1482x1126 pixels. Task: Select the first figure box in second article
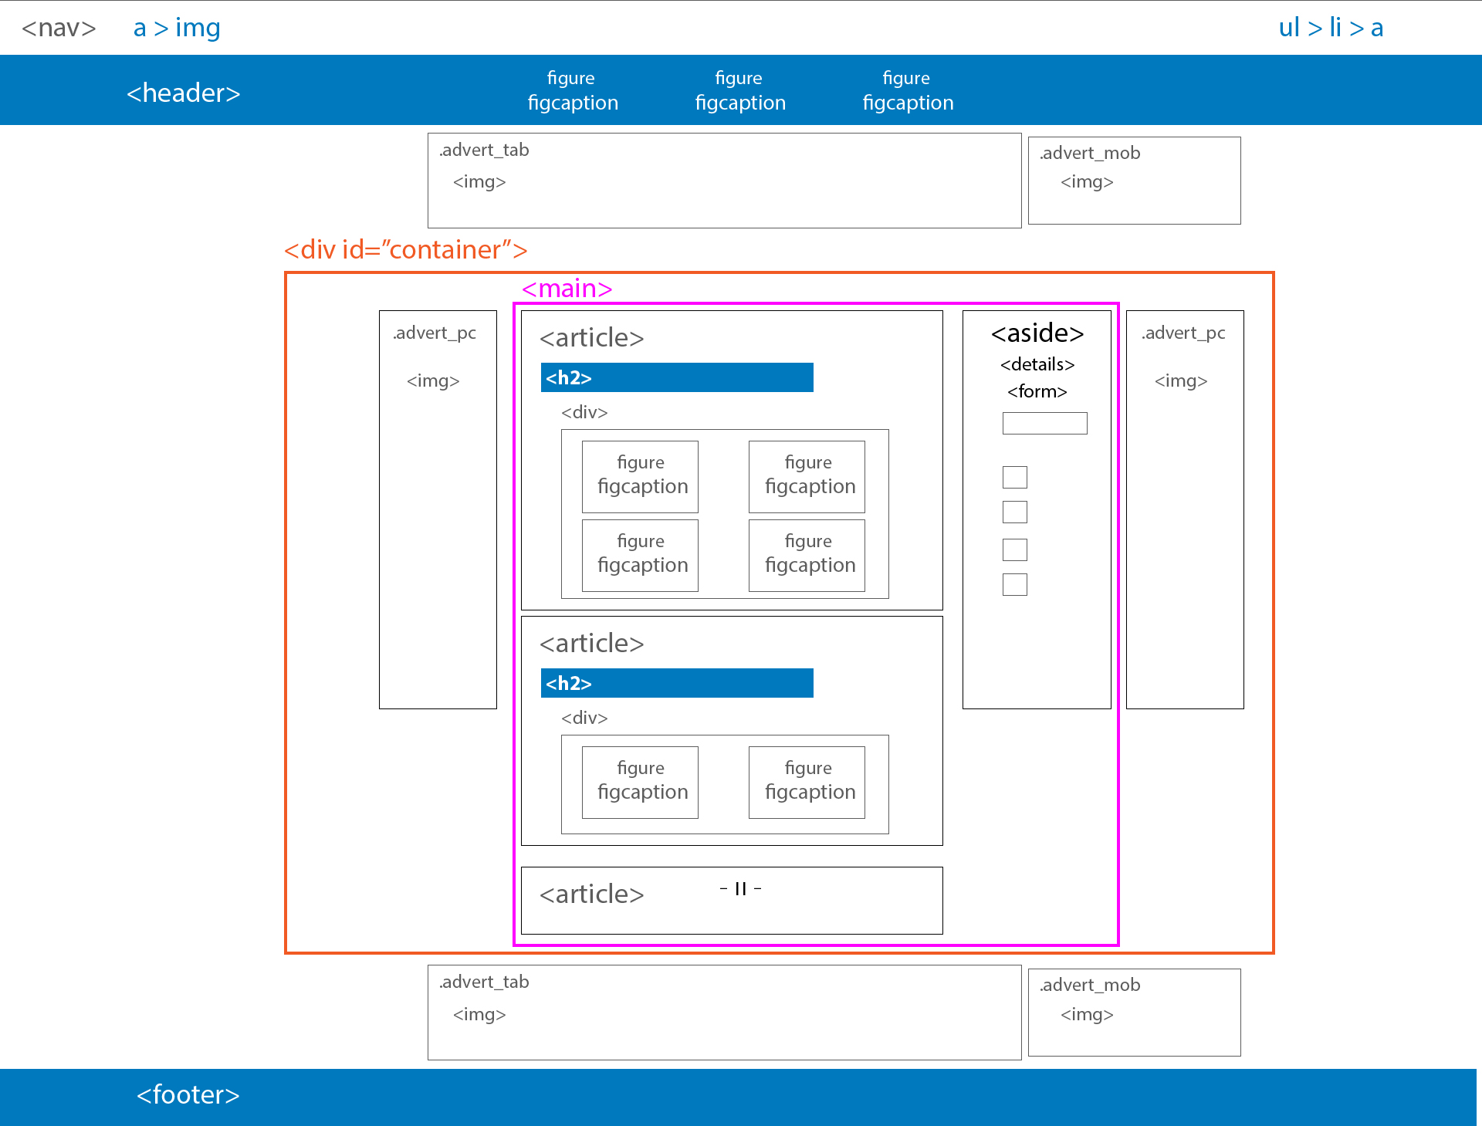(x=640, y=783)
